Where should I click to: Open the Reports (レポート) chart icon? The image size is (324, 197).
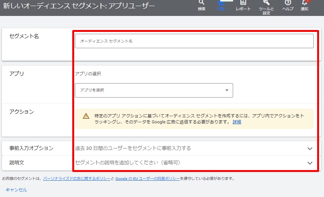click(x=243, y=3)
